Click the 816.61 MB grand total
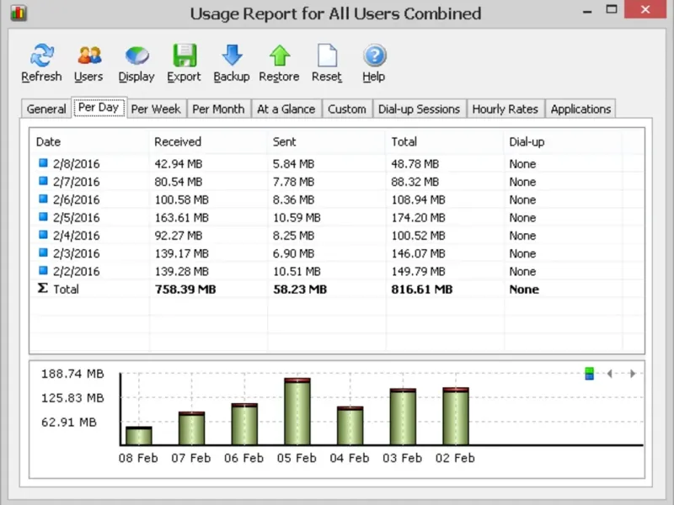 click(x=422, y=290)
